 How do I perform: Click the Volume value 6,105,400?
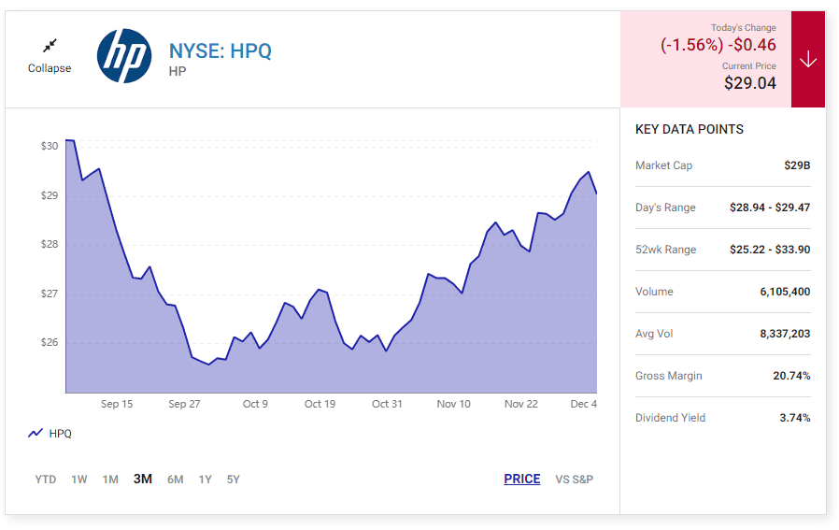pyautogui.click(x=785, y=292)
